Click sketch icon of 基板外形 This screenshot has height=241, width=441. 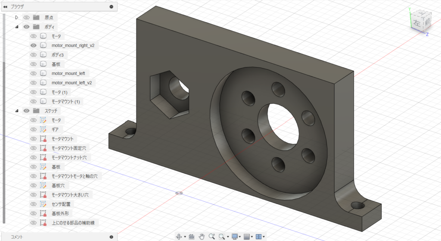(43, 213)
